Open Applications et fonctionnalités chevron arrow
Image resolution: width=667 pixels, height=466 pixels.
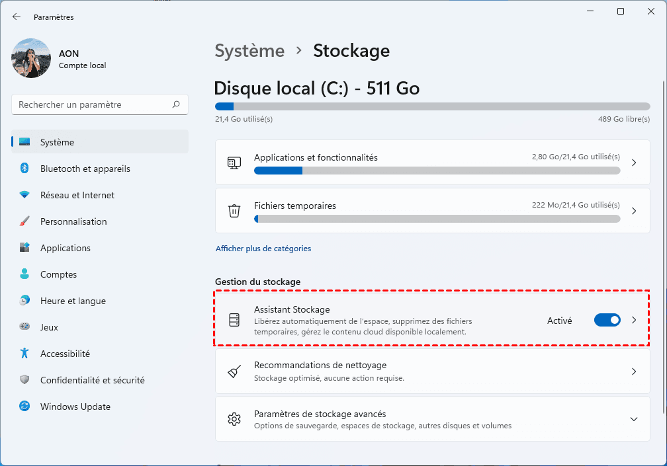pyautogui.click(x=633, y=163)
